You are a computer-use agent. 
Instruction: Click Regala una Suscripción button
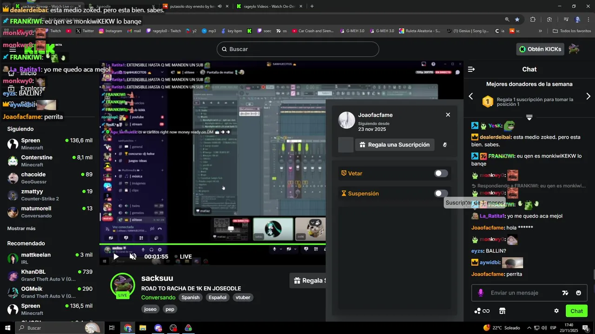(x=395, y=145)
